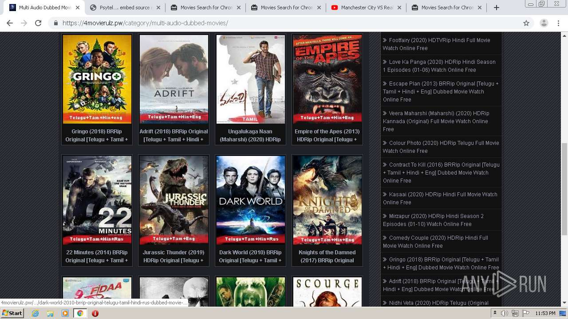This screenshot has width=568, height=319.
Task: Close the Multi Audio Dubbed Movies tab
Action: pos(78,8)
